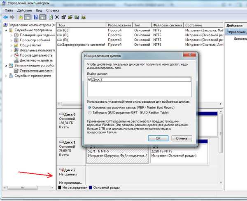247x201 pixels.
Task: Click the Forward arrow toolbar icon
Action: click(12, 17)
